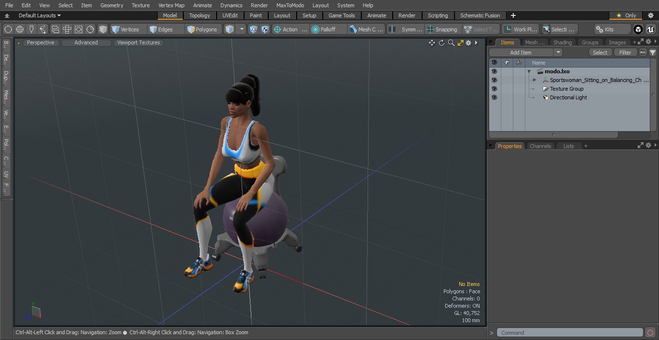Click the command record circle button
The height and width of the screenshot is (340, 659).
coord(650,333)
